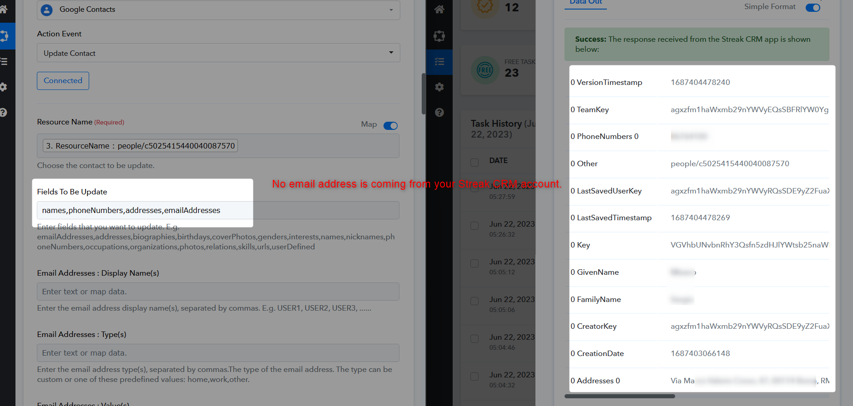853x406 pixels.
Task: Check the task row at 05:05:12
Action: pyautogui.click(x=474, y=263)
